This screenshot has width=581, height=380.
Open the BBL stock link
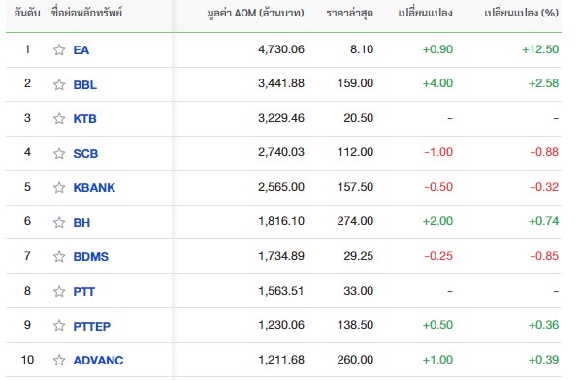coord(84,84)
